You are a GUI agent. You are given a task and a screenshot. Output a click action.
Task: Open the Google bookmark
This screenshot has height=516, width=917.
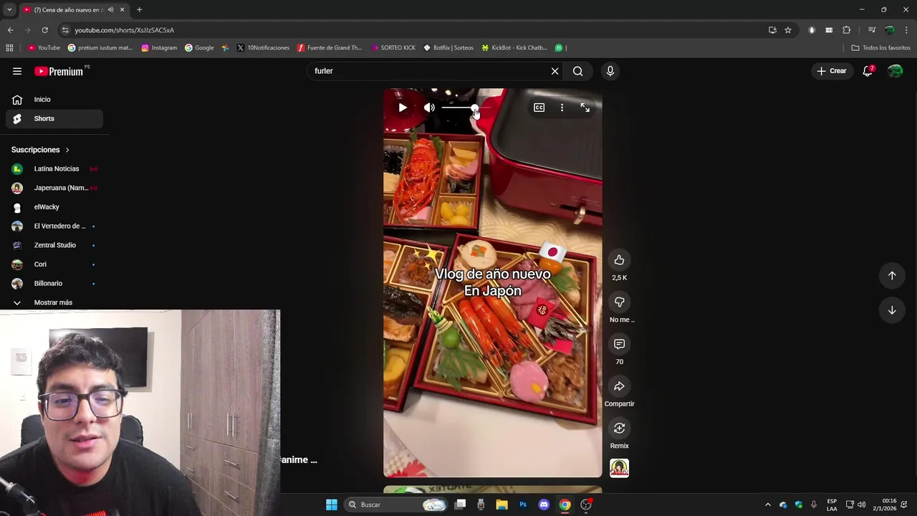[199, 48]
